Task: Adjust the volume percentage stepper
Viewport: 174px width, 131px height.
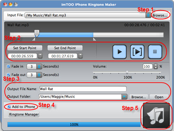Action: pyautogui.click(x=156, y=66)
